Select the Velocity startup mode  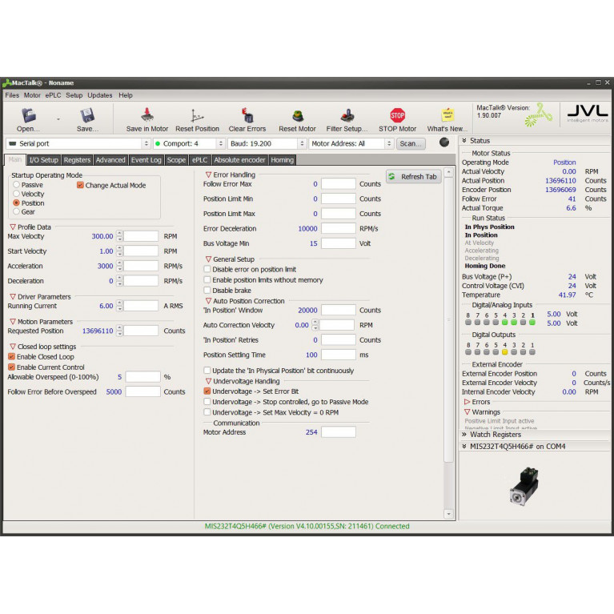17,194
